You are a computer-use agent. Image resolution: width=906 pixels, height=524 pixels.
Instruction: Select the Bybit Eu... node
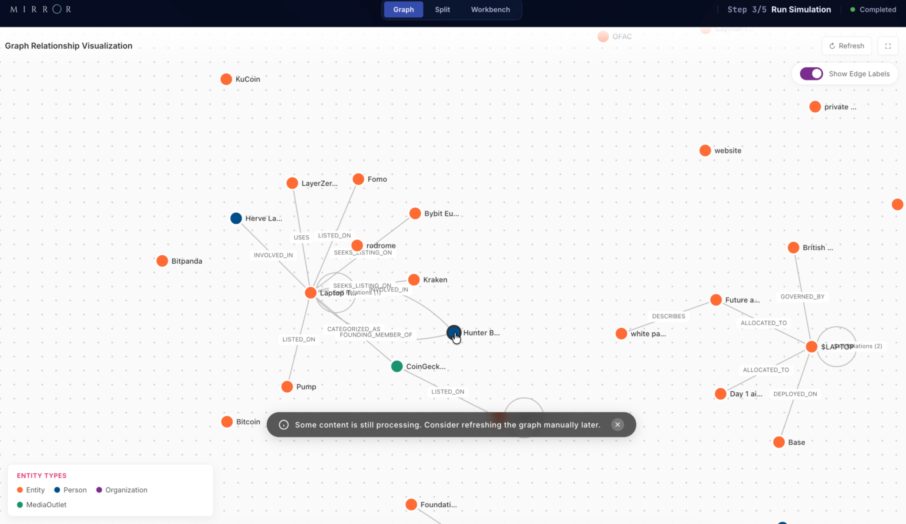point(415,214)
